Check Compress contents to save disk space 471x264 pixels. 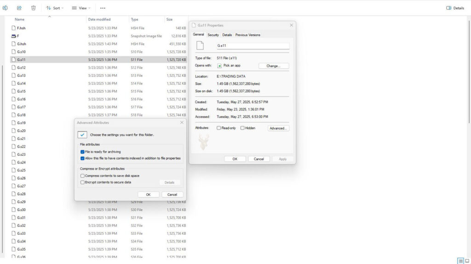point(82,176)
